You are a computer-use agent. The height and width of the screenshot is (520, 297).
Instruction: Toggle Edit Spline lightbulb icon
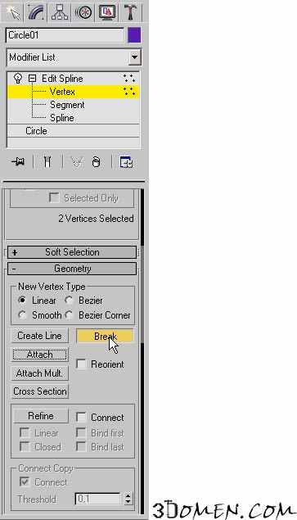[x=18, y=79]
